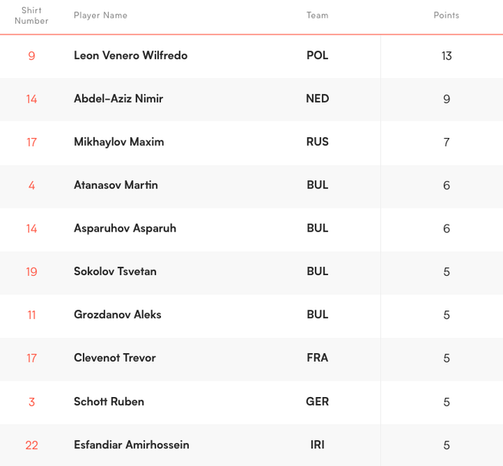Select Grozdanov Aleks in the table

point(117,314)
